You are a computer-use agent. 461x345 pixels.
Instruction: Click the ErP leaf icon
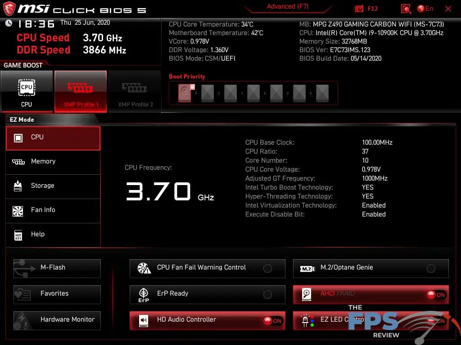tap(144, 295)
